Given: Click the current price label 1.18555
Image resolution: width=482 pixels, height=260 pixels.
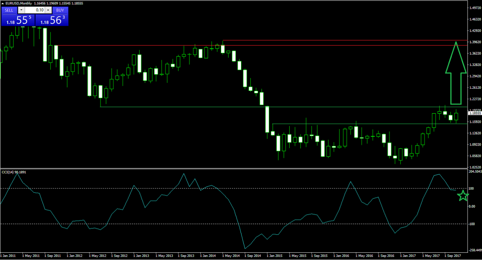Looking at the screenshot, I should tap(475, 114).
